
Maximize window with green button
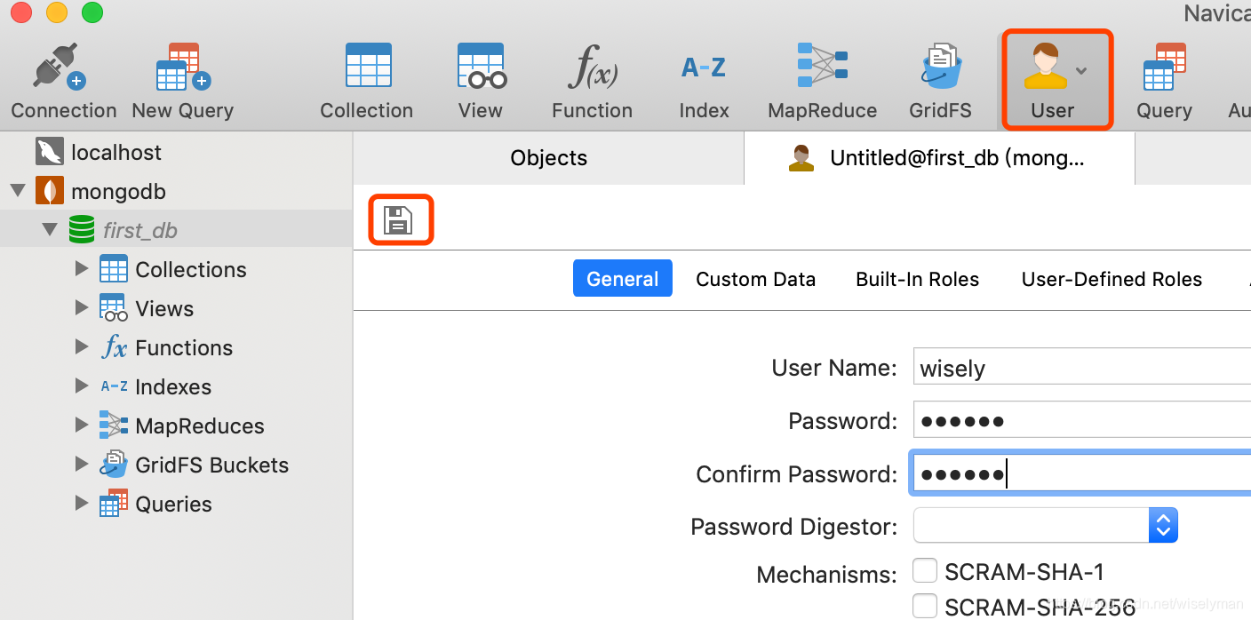click(x=92, y=12)
